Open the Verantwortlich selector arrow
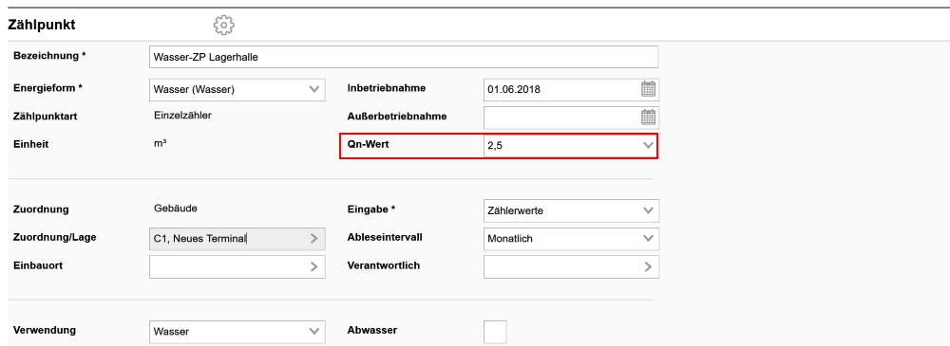 (x=648, y=266)
